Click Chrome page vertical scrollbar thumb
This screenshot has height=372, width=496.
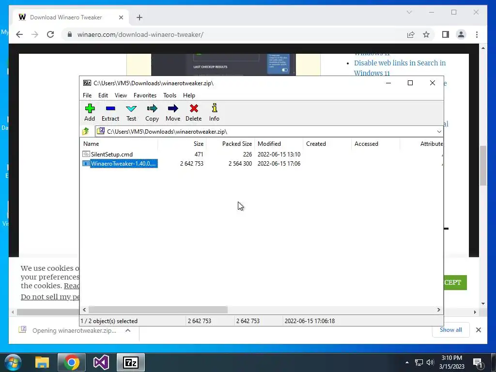(483, 166)
